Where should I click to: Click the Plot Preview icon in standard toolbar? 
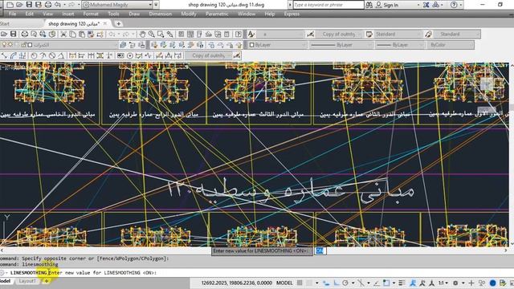pos(34,34)
